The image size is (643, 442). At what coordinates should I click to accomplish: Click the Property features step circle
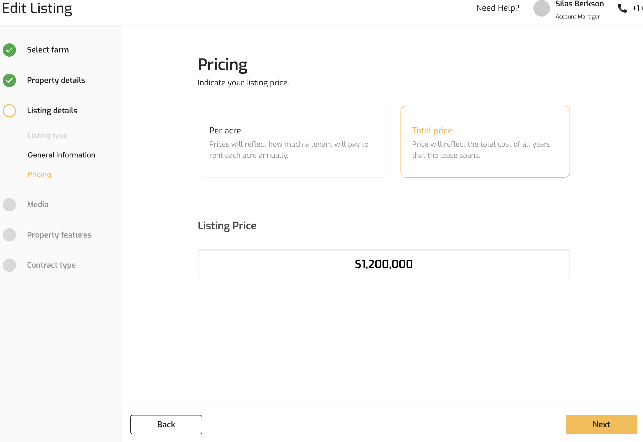point(9,235)
